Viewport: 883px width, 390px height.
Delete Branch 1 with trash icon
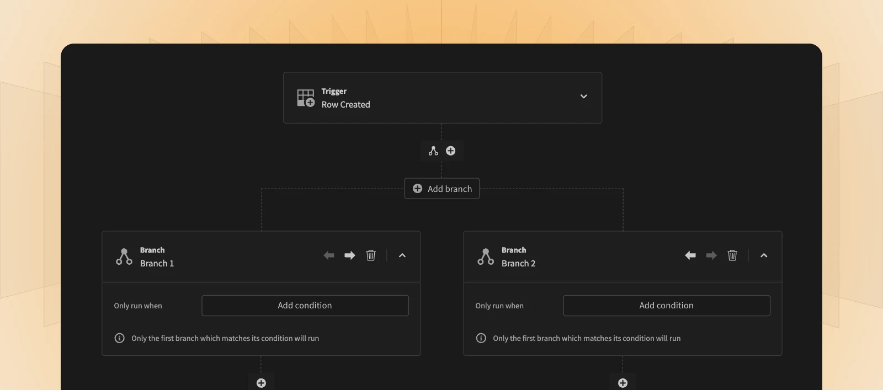point(371,255)
